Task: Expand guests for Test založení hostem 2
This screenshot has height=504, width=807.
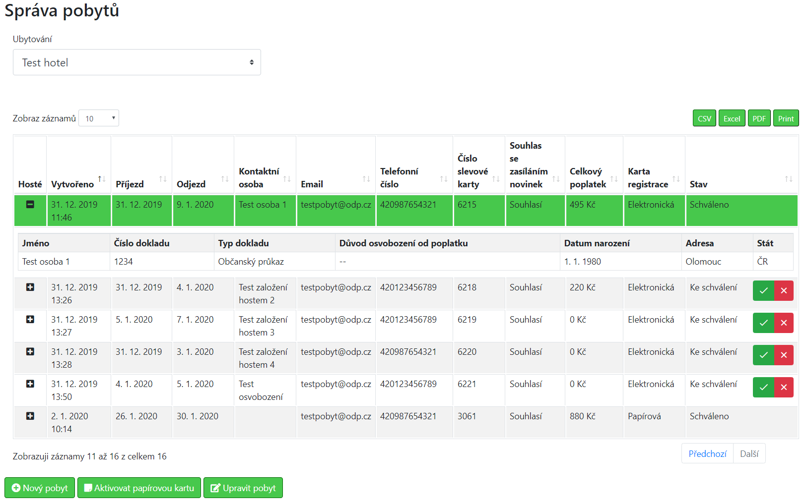Action: 30,287
